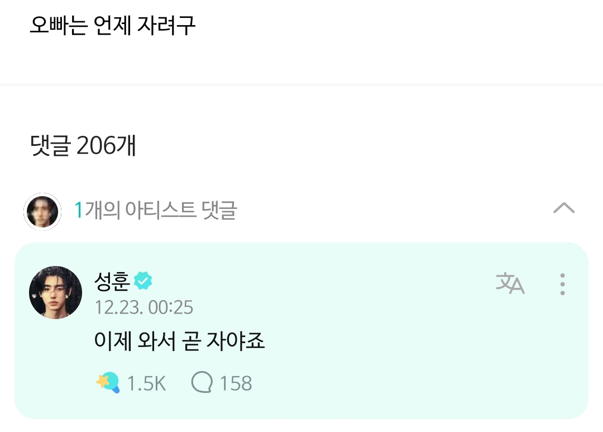Tap the 댓글 206개 heading

pos(83,146)
